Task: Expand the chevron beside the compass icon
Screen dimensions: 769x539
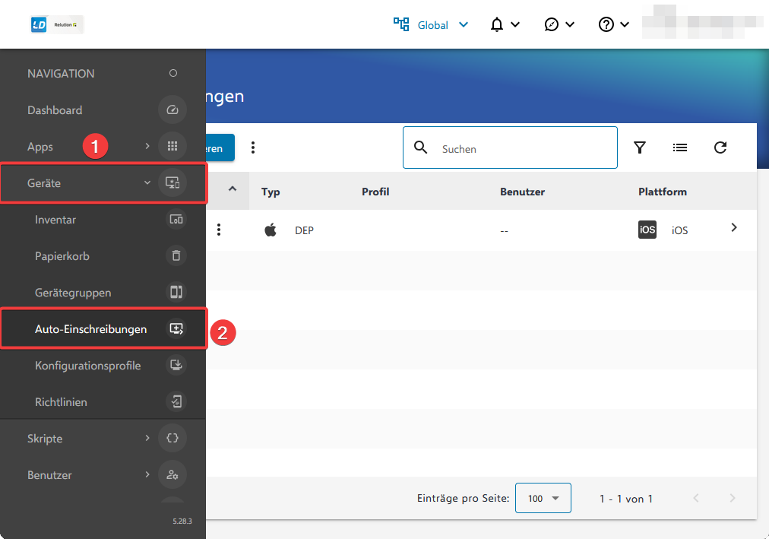Action: click(570, 24)
